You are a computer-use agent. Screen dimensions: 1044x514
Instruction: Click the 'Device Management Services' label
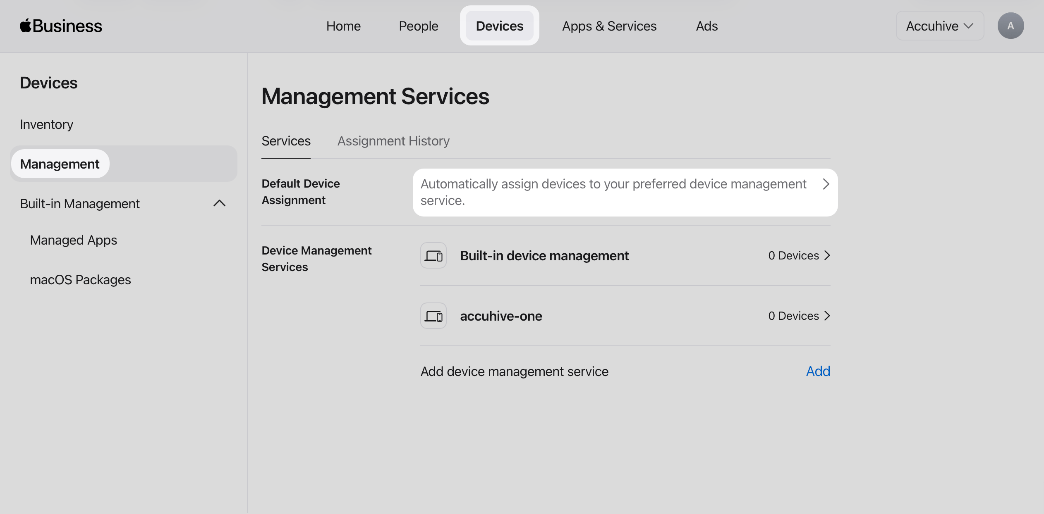point(316,259)
